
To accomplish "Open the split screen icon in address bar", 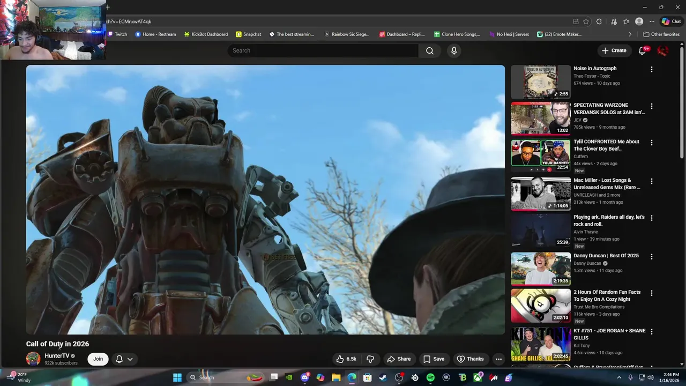I will (x=576, y=21).
